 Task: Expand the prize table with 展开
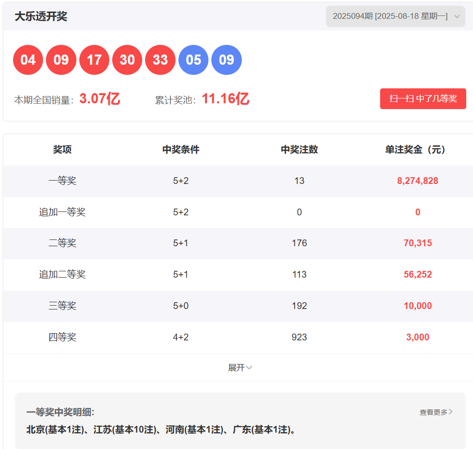click(240, 367)
